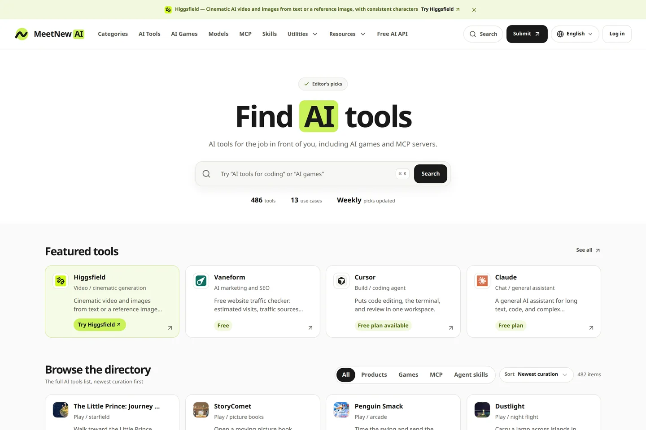Click the header Search magnifier icon

[x=473, y=34]
